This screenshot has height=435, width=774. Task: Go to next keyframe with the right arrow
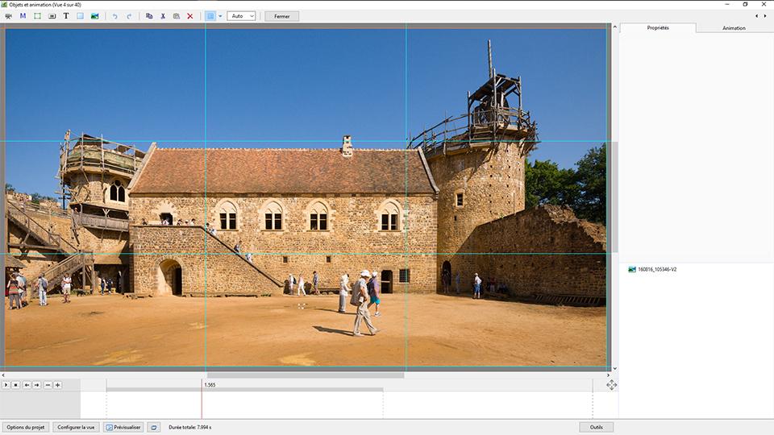36,385
